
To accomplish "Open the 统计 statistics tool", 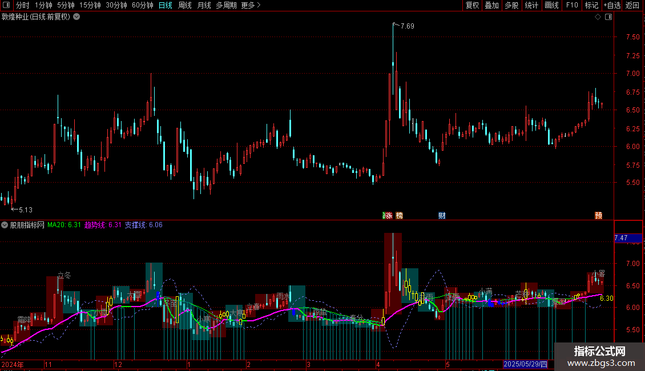I will click(x=531, y=5).
